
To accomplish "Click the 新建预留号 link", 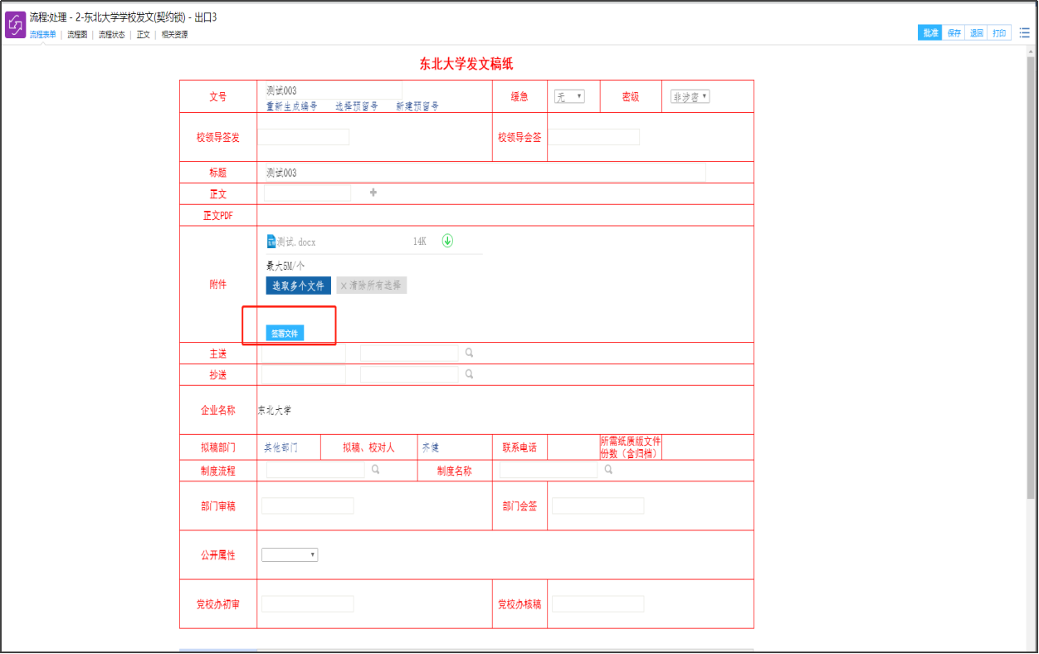I will pyautogui.click(x=417, y=106).
